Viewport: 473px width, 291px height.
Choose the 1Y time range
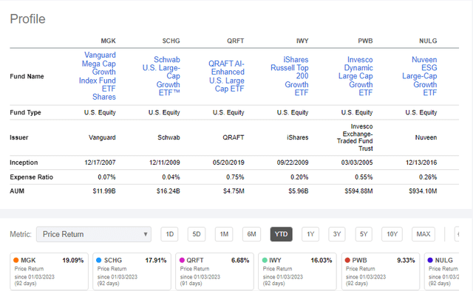click(x=310, y=234)
